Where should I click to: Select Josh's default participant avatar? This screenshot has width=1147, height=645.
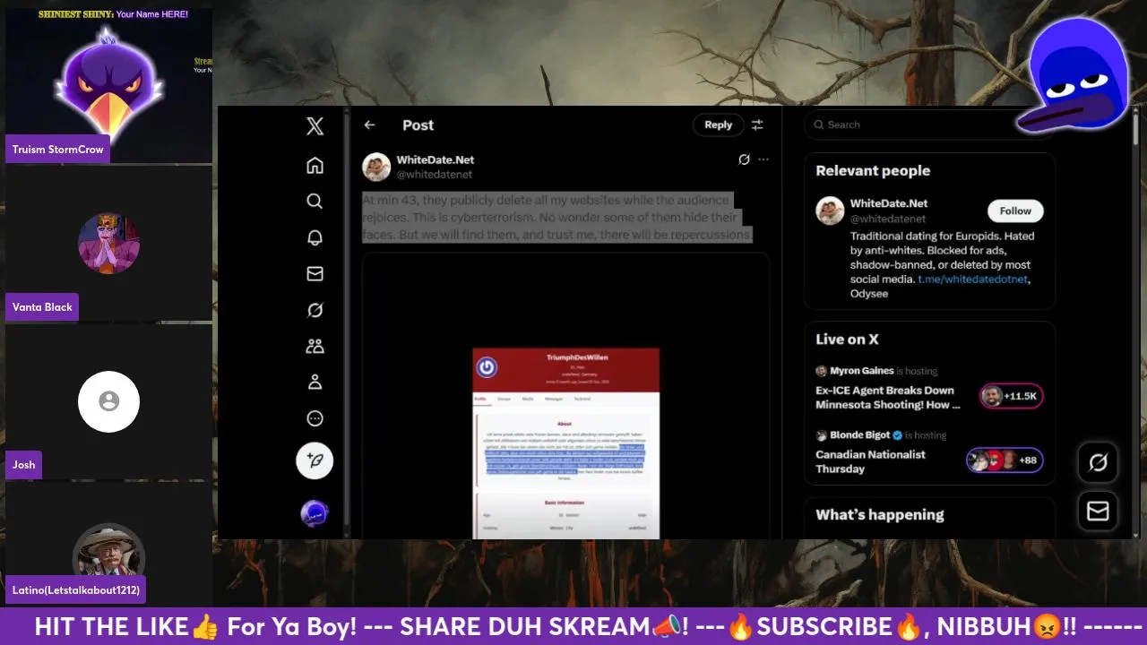(108, 401)
